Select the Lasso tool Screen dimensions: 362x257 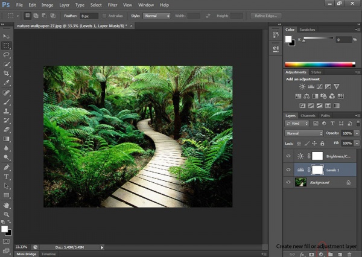click(x=7, y=54)
